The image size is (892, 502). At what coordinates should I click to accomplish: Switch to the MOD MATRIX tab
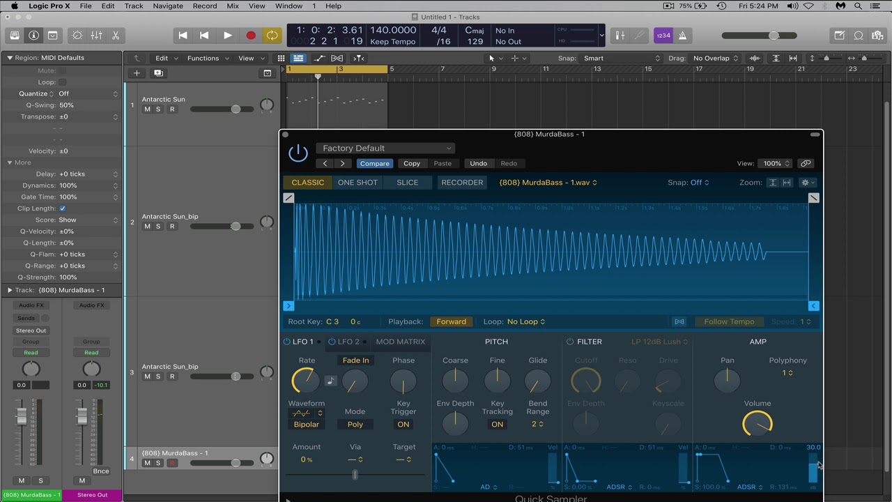point(400,342)
